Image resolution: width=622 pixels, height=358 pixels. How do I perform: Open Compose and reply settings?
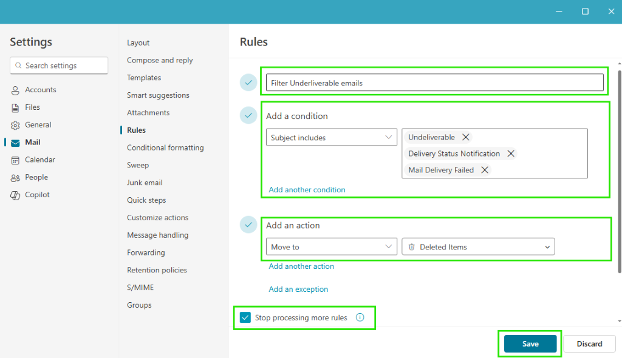click(x=160, y=60)
